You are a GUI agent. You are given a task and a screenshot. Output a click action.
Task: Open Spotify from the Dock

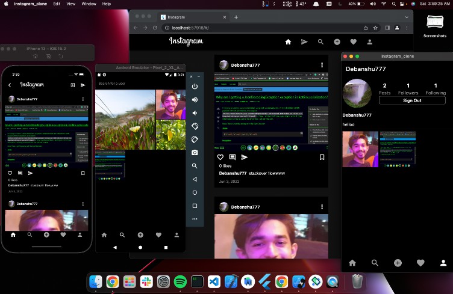pyautogui.click(x=180, y=281)
